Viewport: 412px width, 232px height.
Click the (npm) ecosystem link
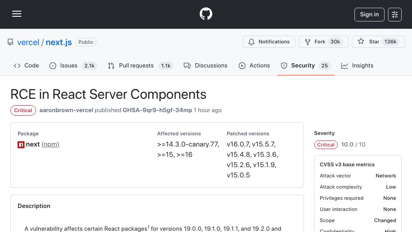(x=51, y=144)
